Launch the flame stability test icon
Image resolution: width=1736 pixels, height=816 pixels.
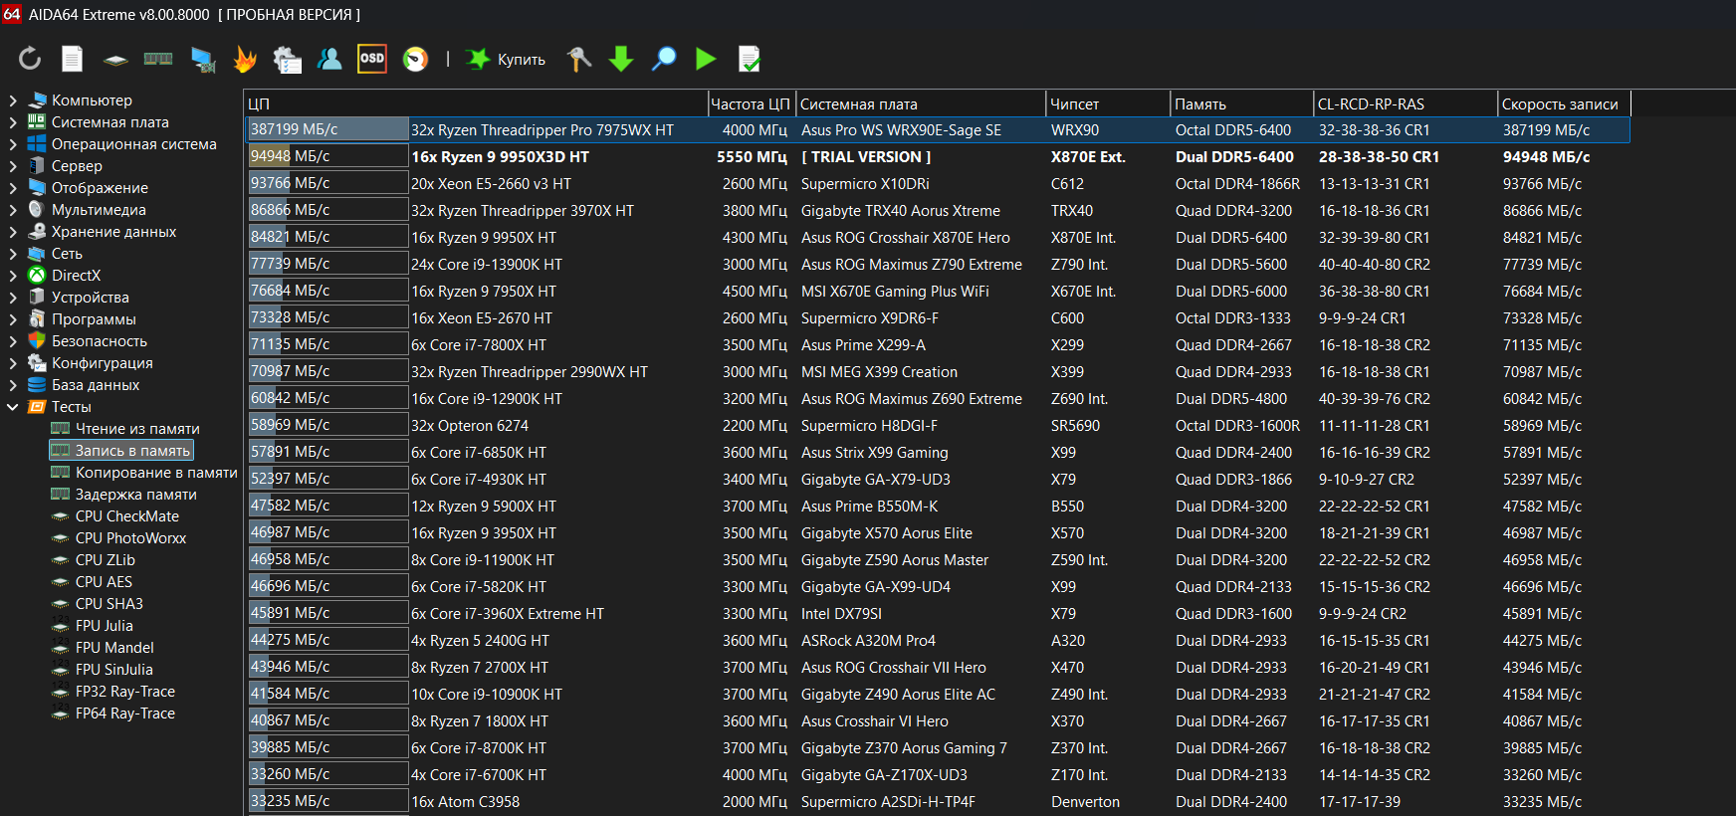(245, 60)
